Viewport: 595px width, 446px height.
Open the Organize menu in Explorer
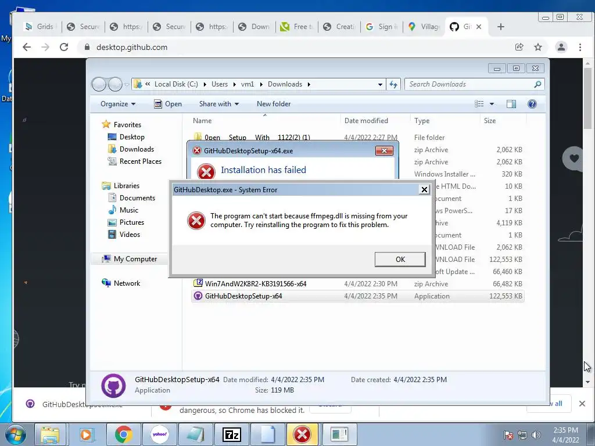(x=117, y=104)
